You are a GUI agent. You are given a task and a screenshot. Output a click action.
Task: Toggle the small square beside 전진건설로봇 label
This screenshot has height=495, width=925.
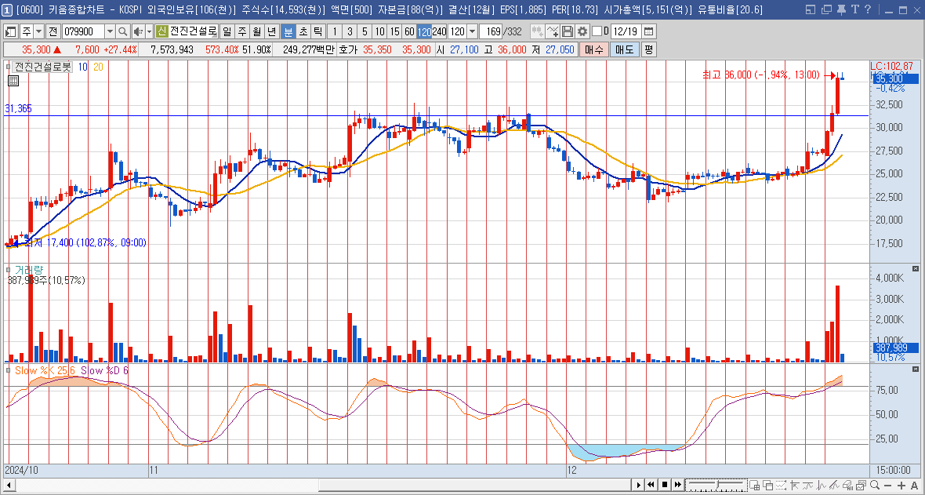point(7,67)
